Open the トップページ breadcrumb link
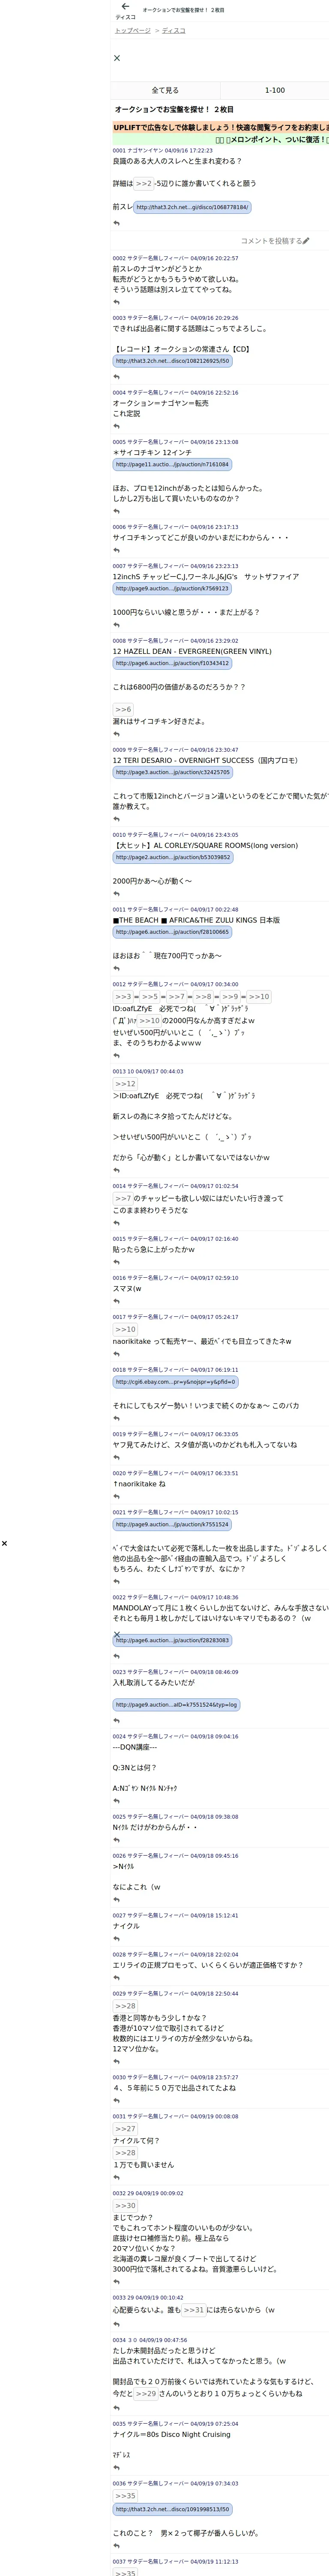 tap(133, 31)
